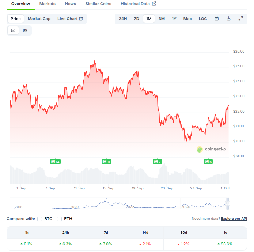Toggle LOG scale on the chart
Viewport: 254px width, 252px height.
point(203,19)
